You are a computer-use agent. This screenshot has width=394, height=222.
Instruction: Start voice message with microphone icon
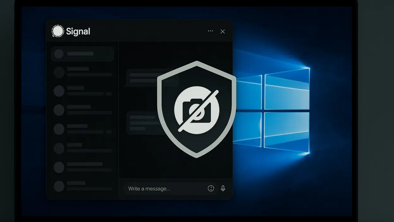(x=223, y=188)
